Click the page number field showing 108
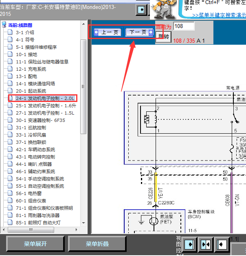The width and height of the screenshot is (246, 256). [x=184, y=26]
